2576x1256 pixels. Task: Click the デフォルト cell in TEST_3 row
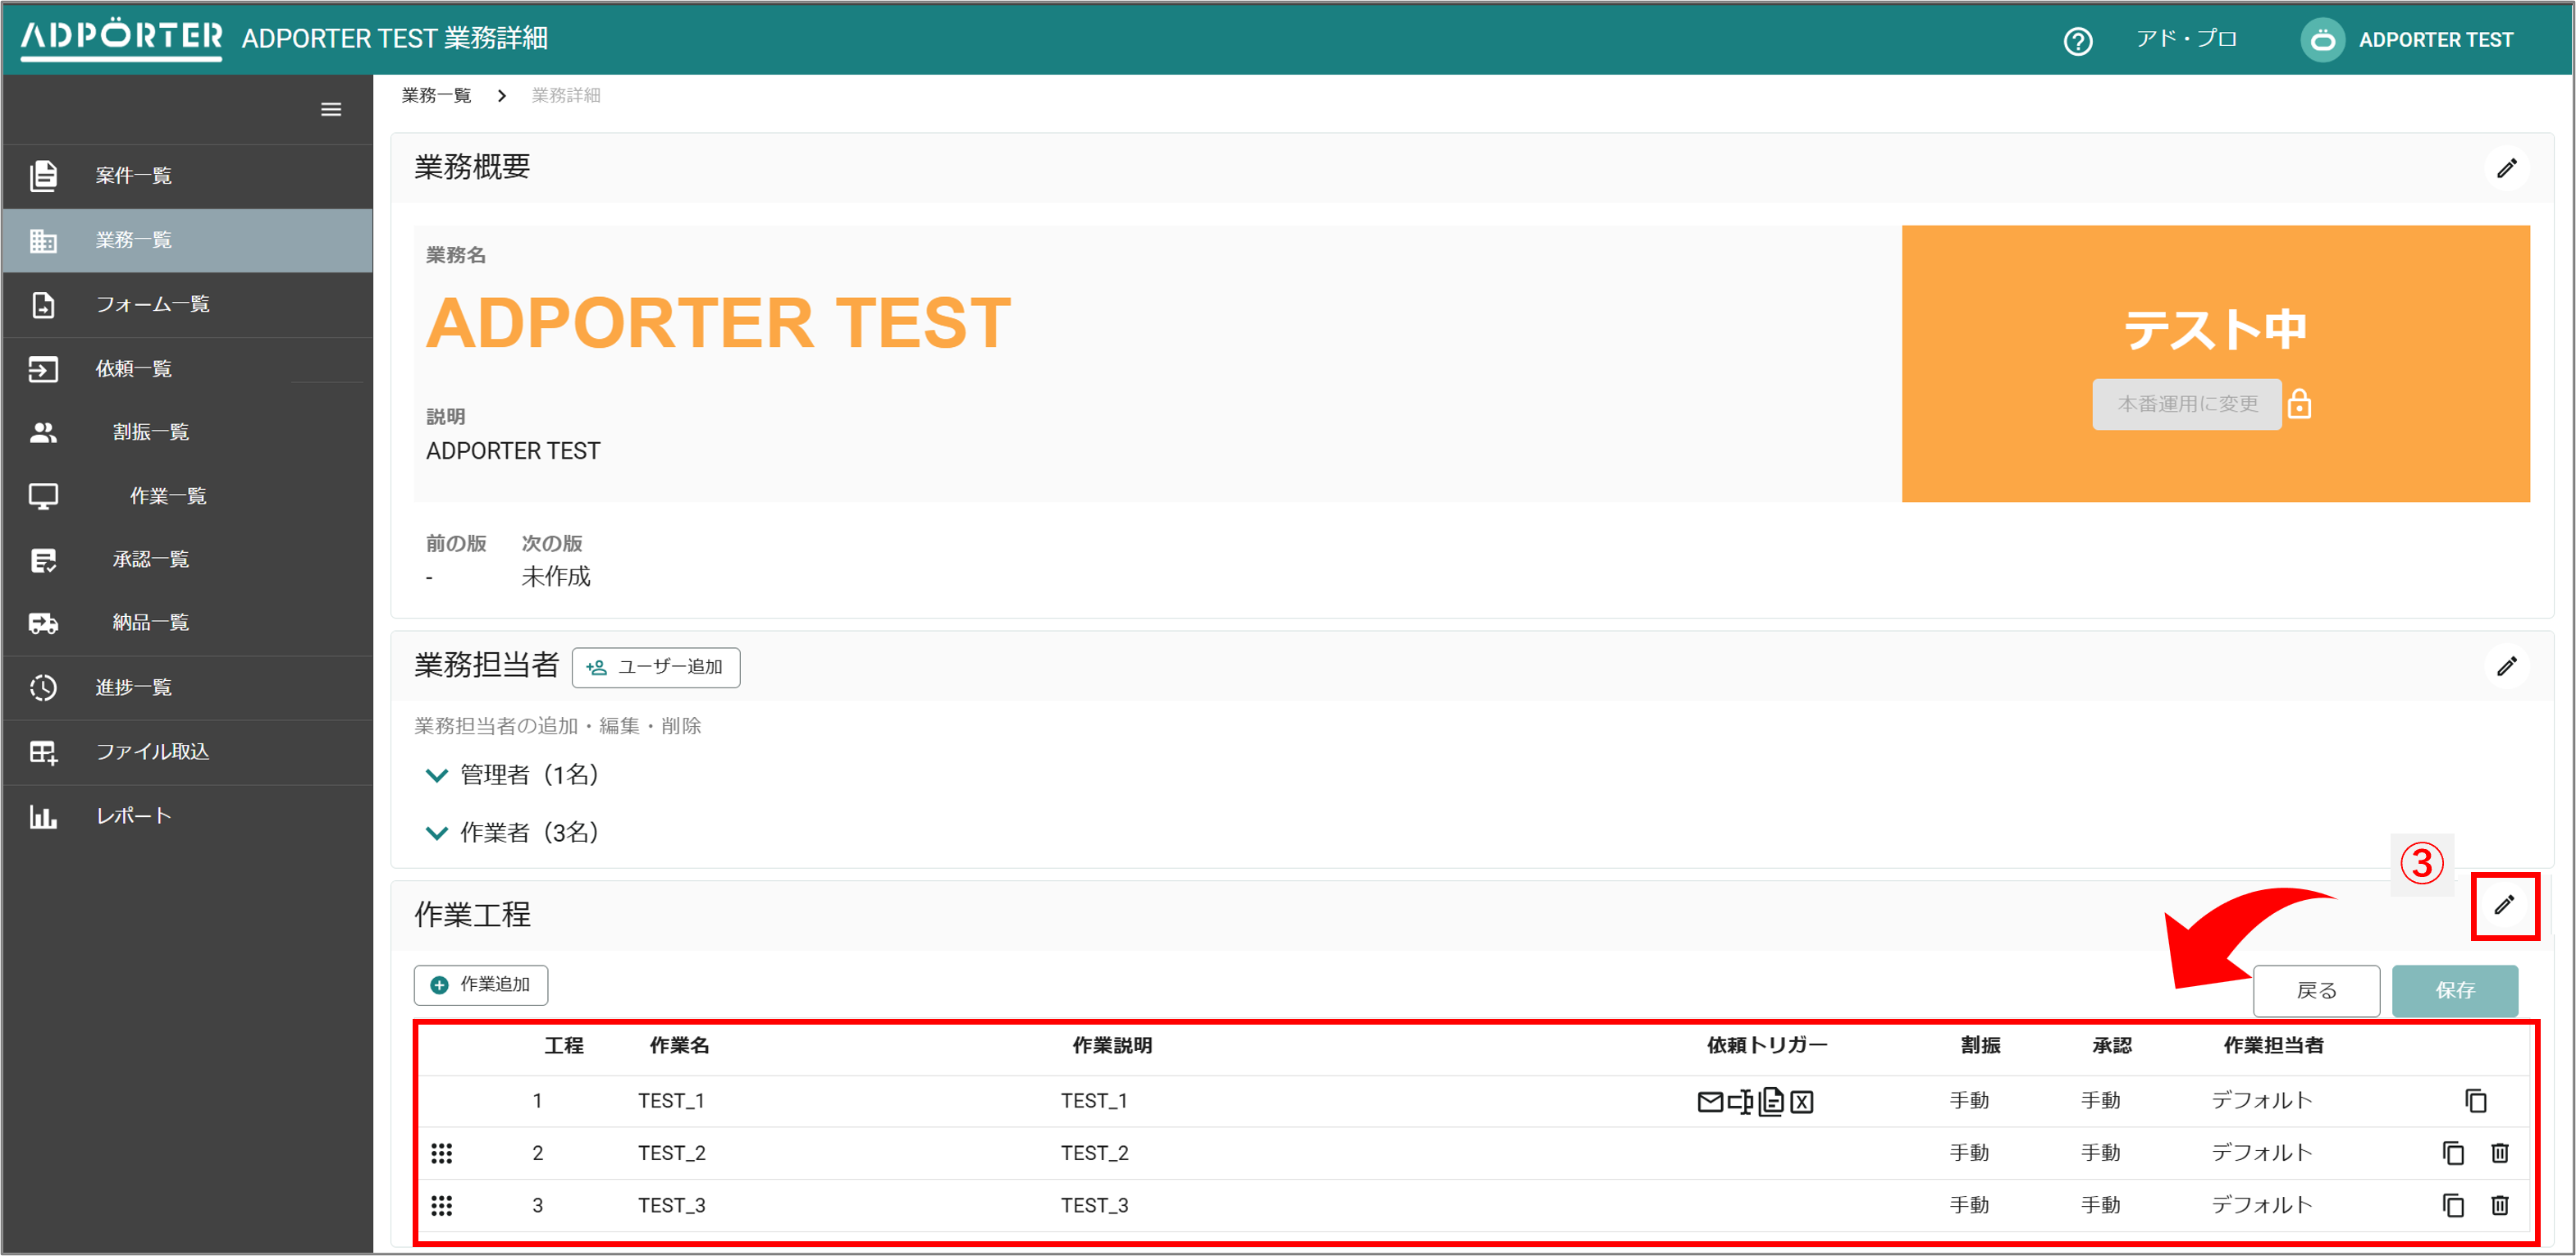[2261, 1205]
